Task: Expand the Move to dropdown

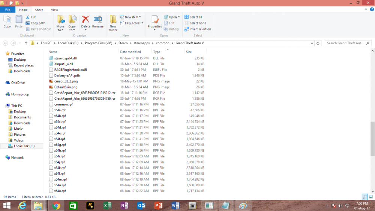Action: click(60, 23)
